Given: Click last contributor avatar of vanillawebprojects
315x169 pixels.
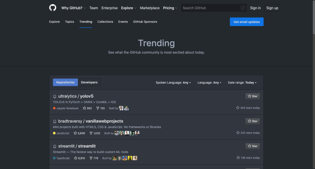Looking at the screenshot, I should pyautogui.click(x=137, y=133).
